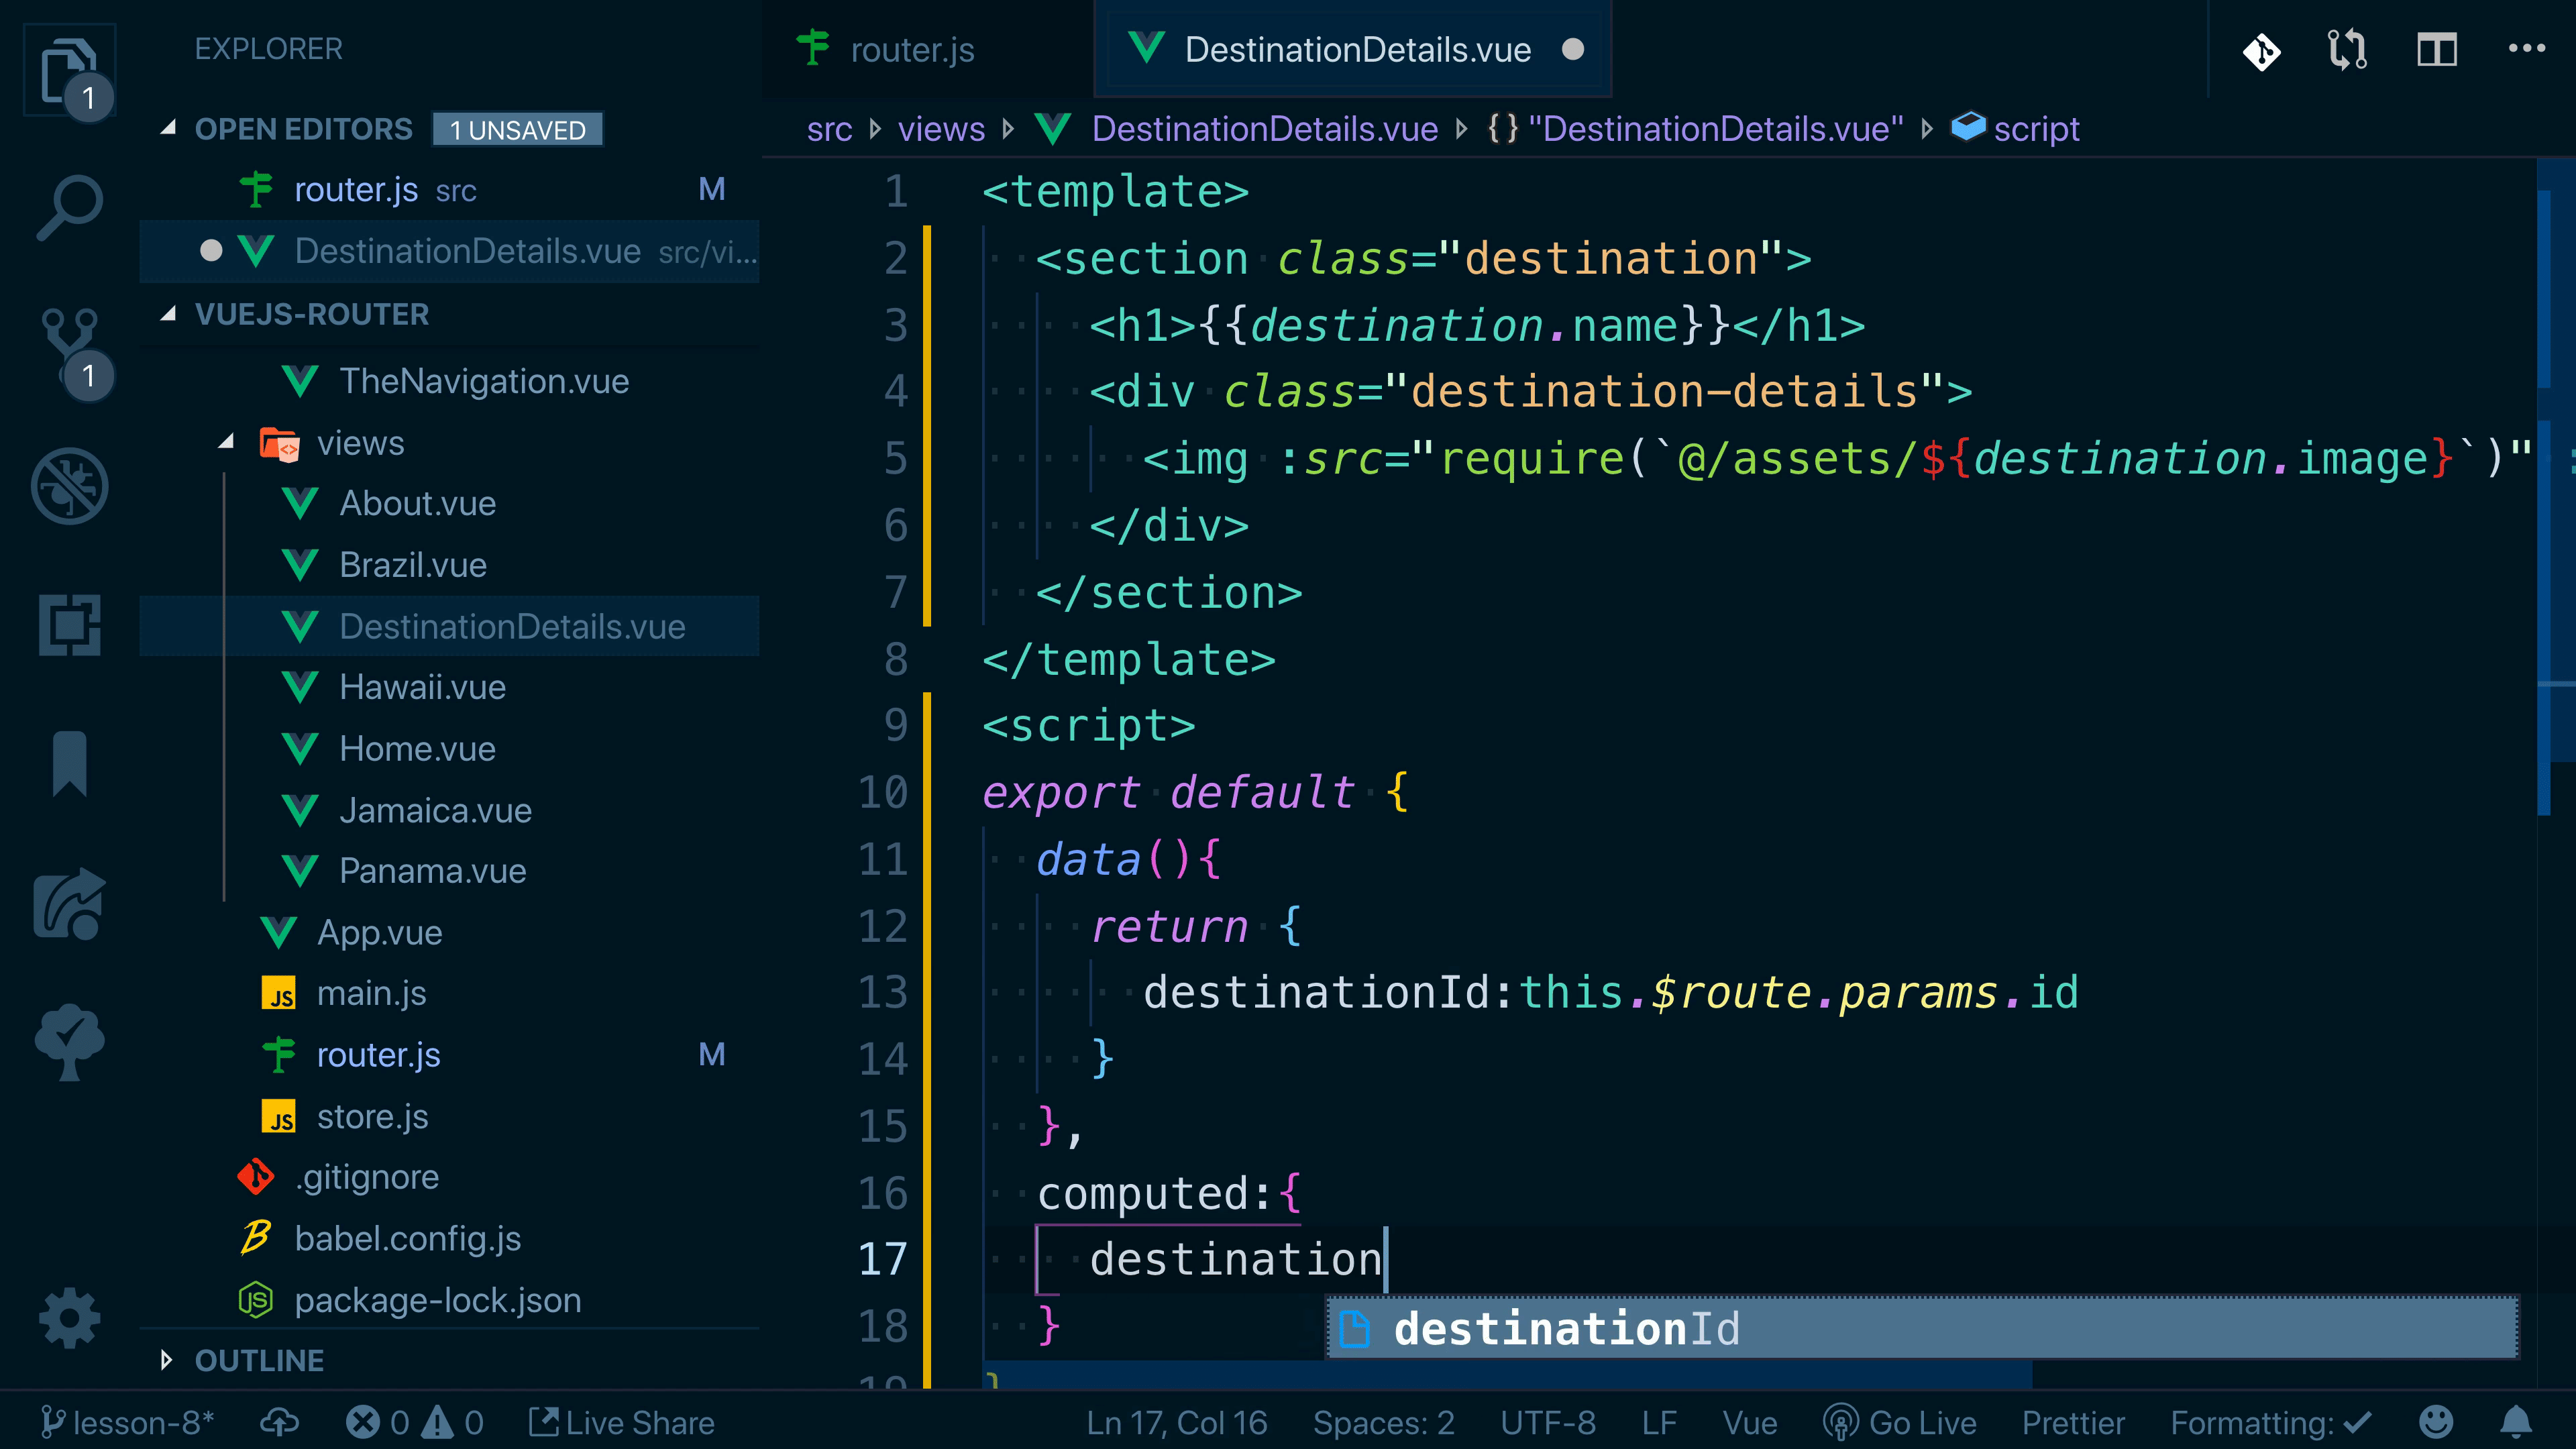The width and height of the screenshot is (2576, 1449).
Task: Click DestinationDetails.vue file breadcrumb
Action: coord(1265,129)
